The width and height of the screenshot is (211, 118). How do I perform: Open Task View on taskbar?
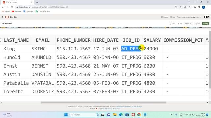coord(103,115)
